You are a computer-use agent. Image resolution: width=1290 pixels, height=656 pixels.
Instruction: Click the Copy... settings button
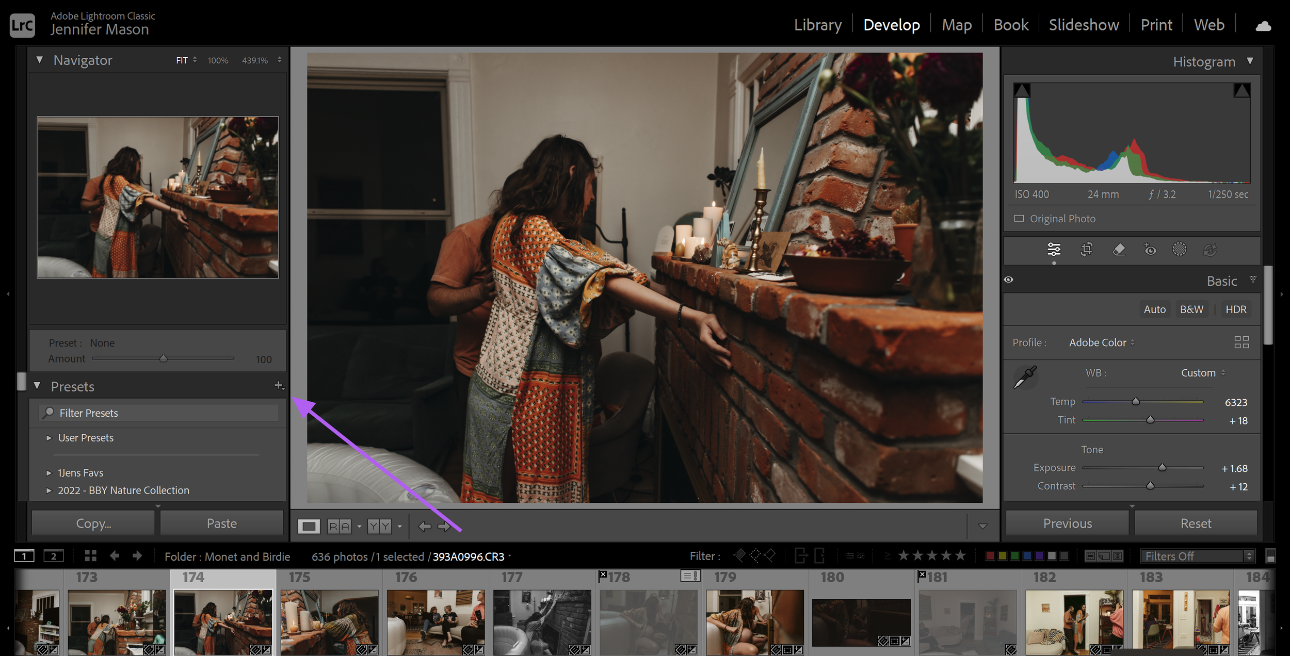(x=93, y=523)
